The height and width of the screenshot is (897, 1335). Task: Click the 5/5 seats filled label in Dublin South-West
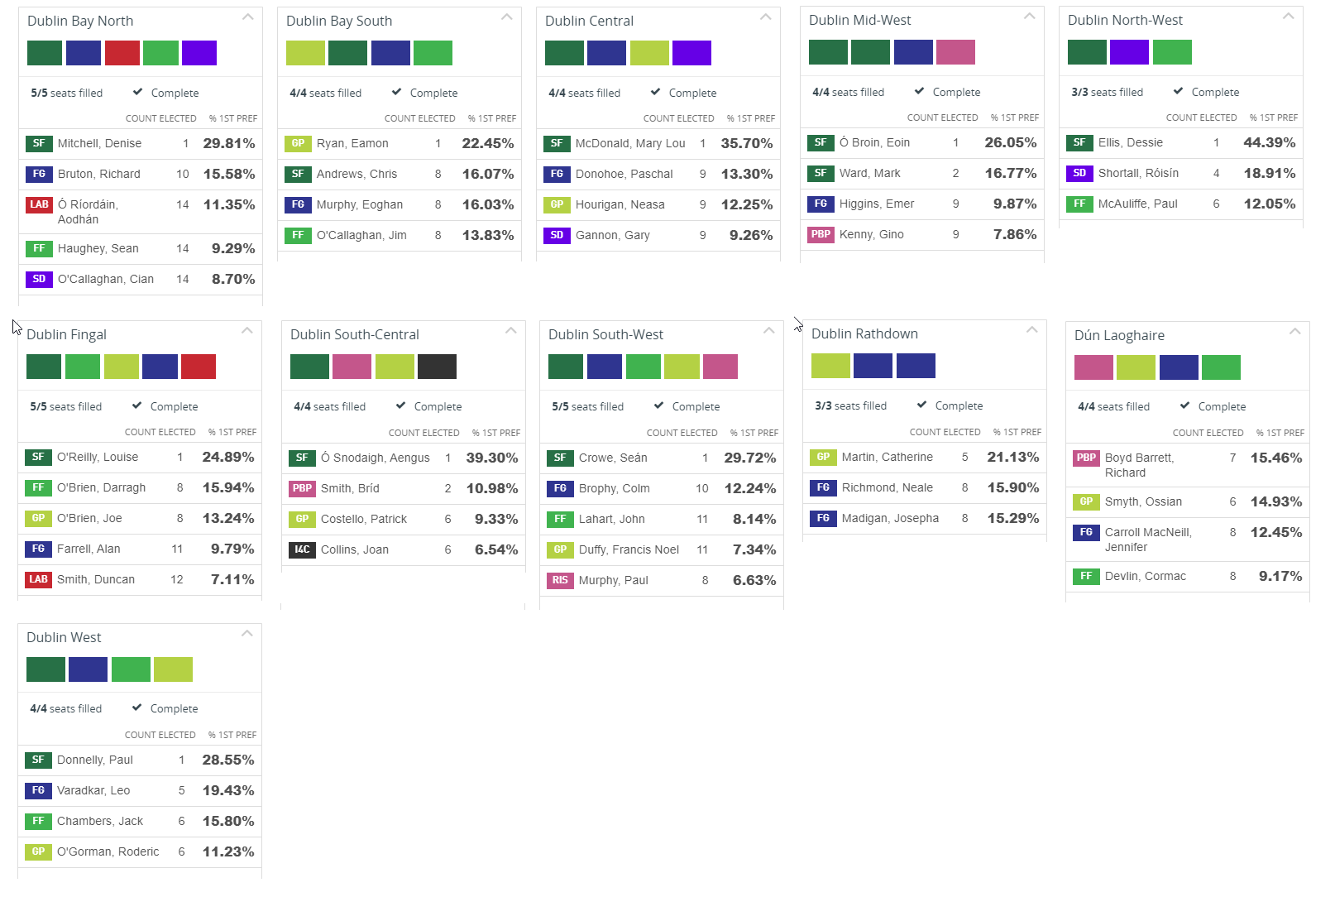587,406
